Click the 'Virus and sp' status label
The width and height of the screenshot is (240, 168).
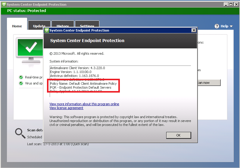point(34,83)
